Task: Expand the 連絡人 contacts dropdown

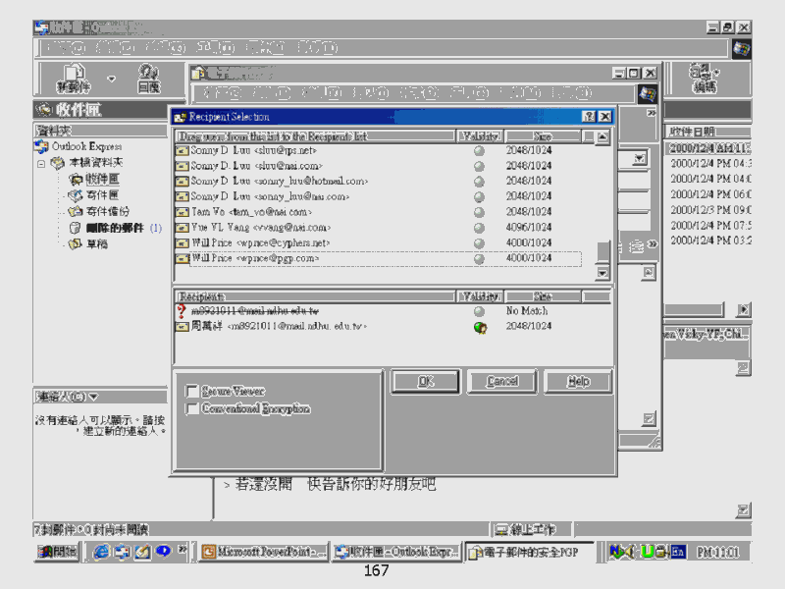Action: (x=93, y=397)
